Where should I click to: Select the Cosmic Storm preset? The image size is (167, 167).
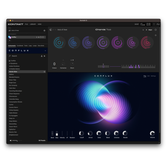tap(14, 107)
